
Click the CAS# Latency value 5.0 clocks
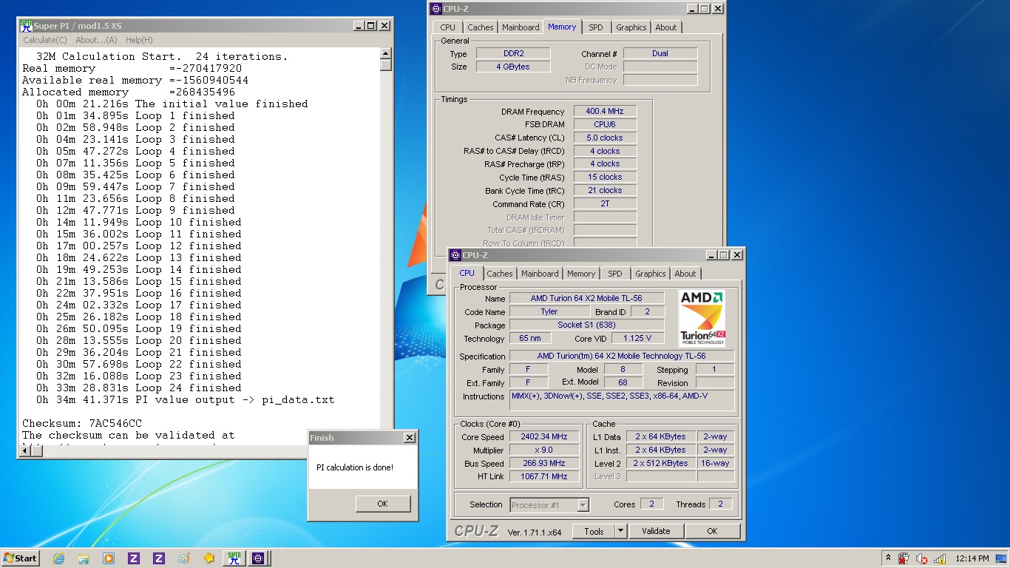pyautogui.click(x=606, y=138)
